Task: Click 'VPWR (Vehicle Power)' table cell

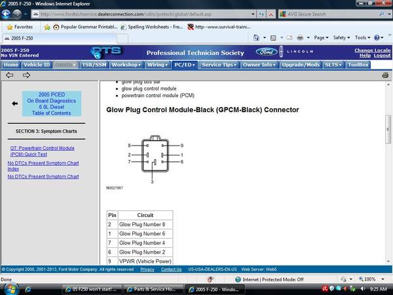Action: pyautogui.click(x=145, y=261)
